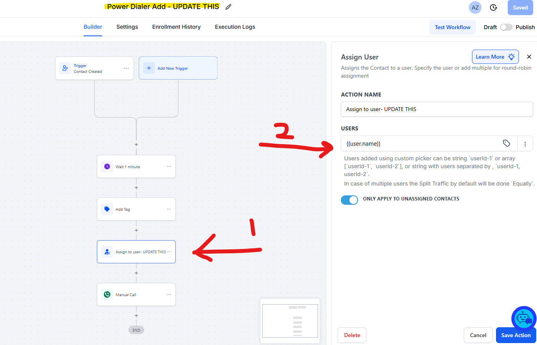The width and height of the screenshot is (537, 345).
Task: Click the Cancel button
Action: (x=478, y=335)
